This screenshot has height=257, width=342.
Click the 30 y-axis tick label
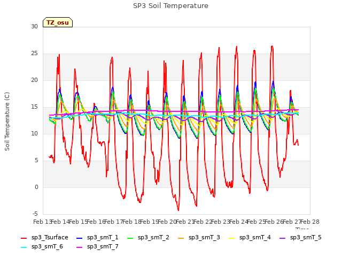pyautogui.click(x=34, y=26)
